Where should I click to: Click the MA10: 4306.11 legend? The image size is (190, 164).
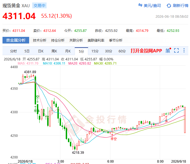(x=54, y=63)
